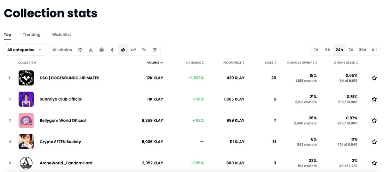Image resolution: width=384 pixels, height=172 pixels.
Task: Switch to the Top tab
Action: [x=8, y=34]
